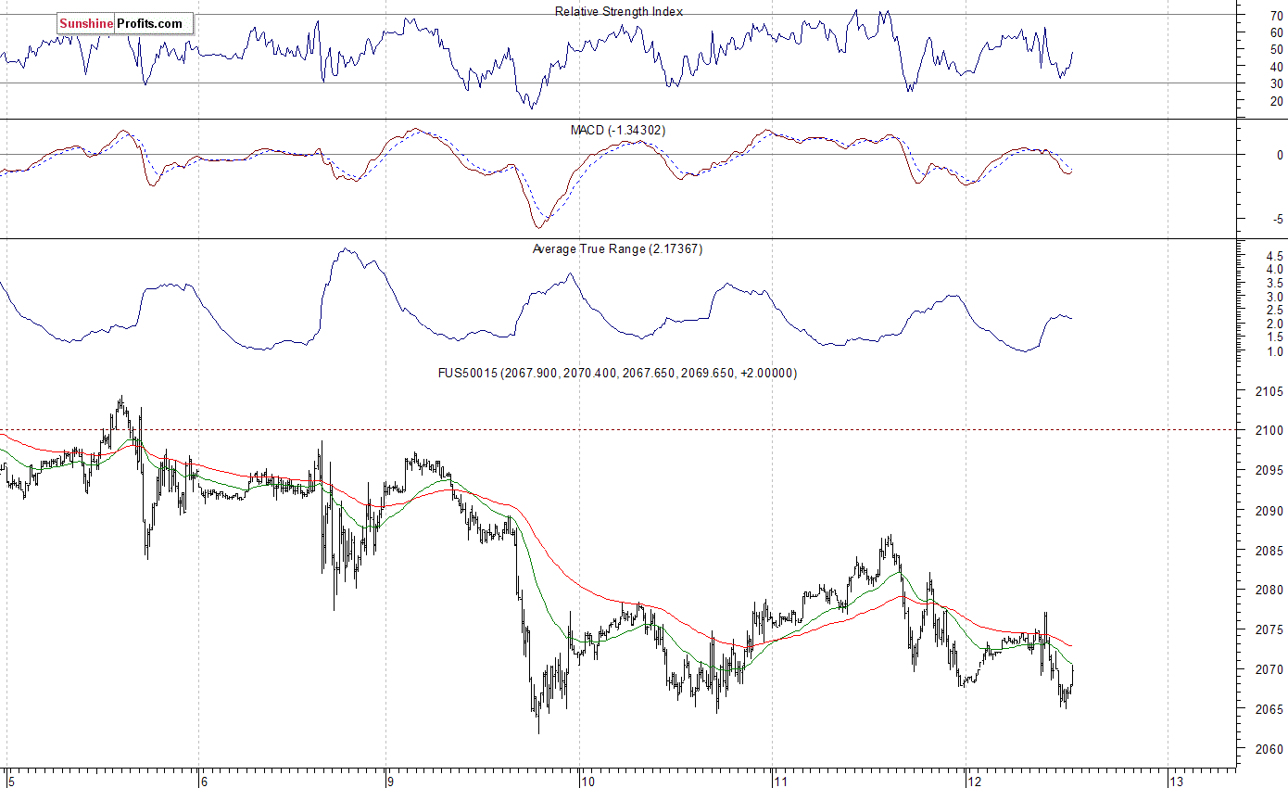Select the FUS50015 price quote title
Screen dimensions: 1288x788
pos(617,373)
